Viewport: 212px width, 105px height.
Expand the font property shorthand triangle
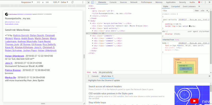[x=171, y=46]
